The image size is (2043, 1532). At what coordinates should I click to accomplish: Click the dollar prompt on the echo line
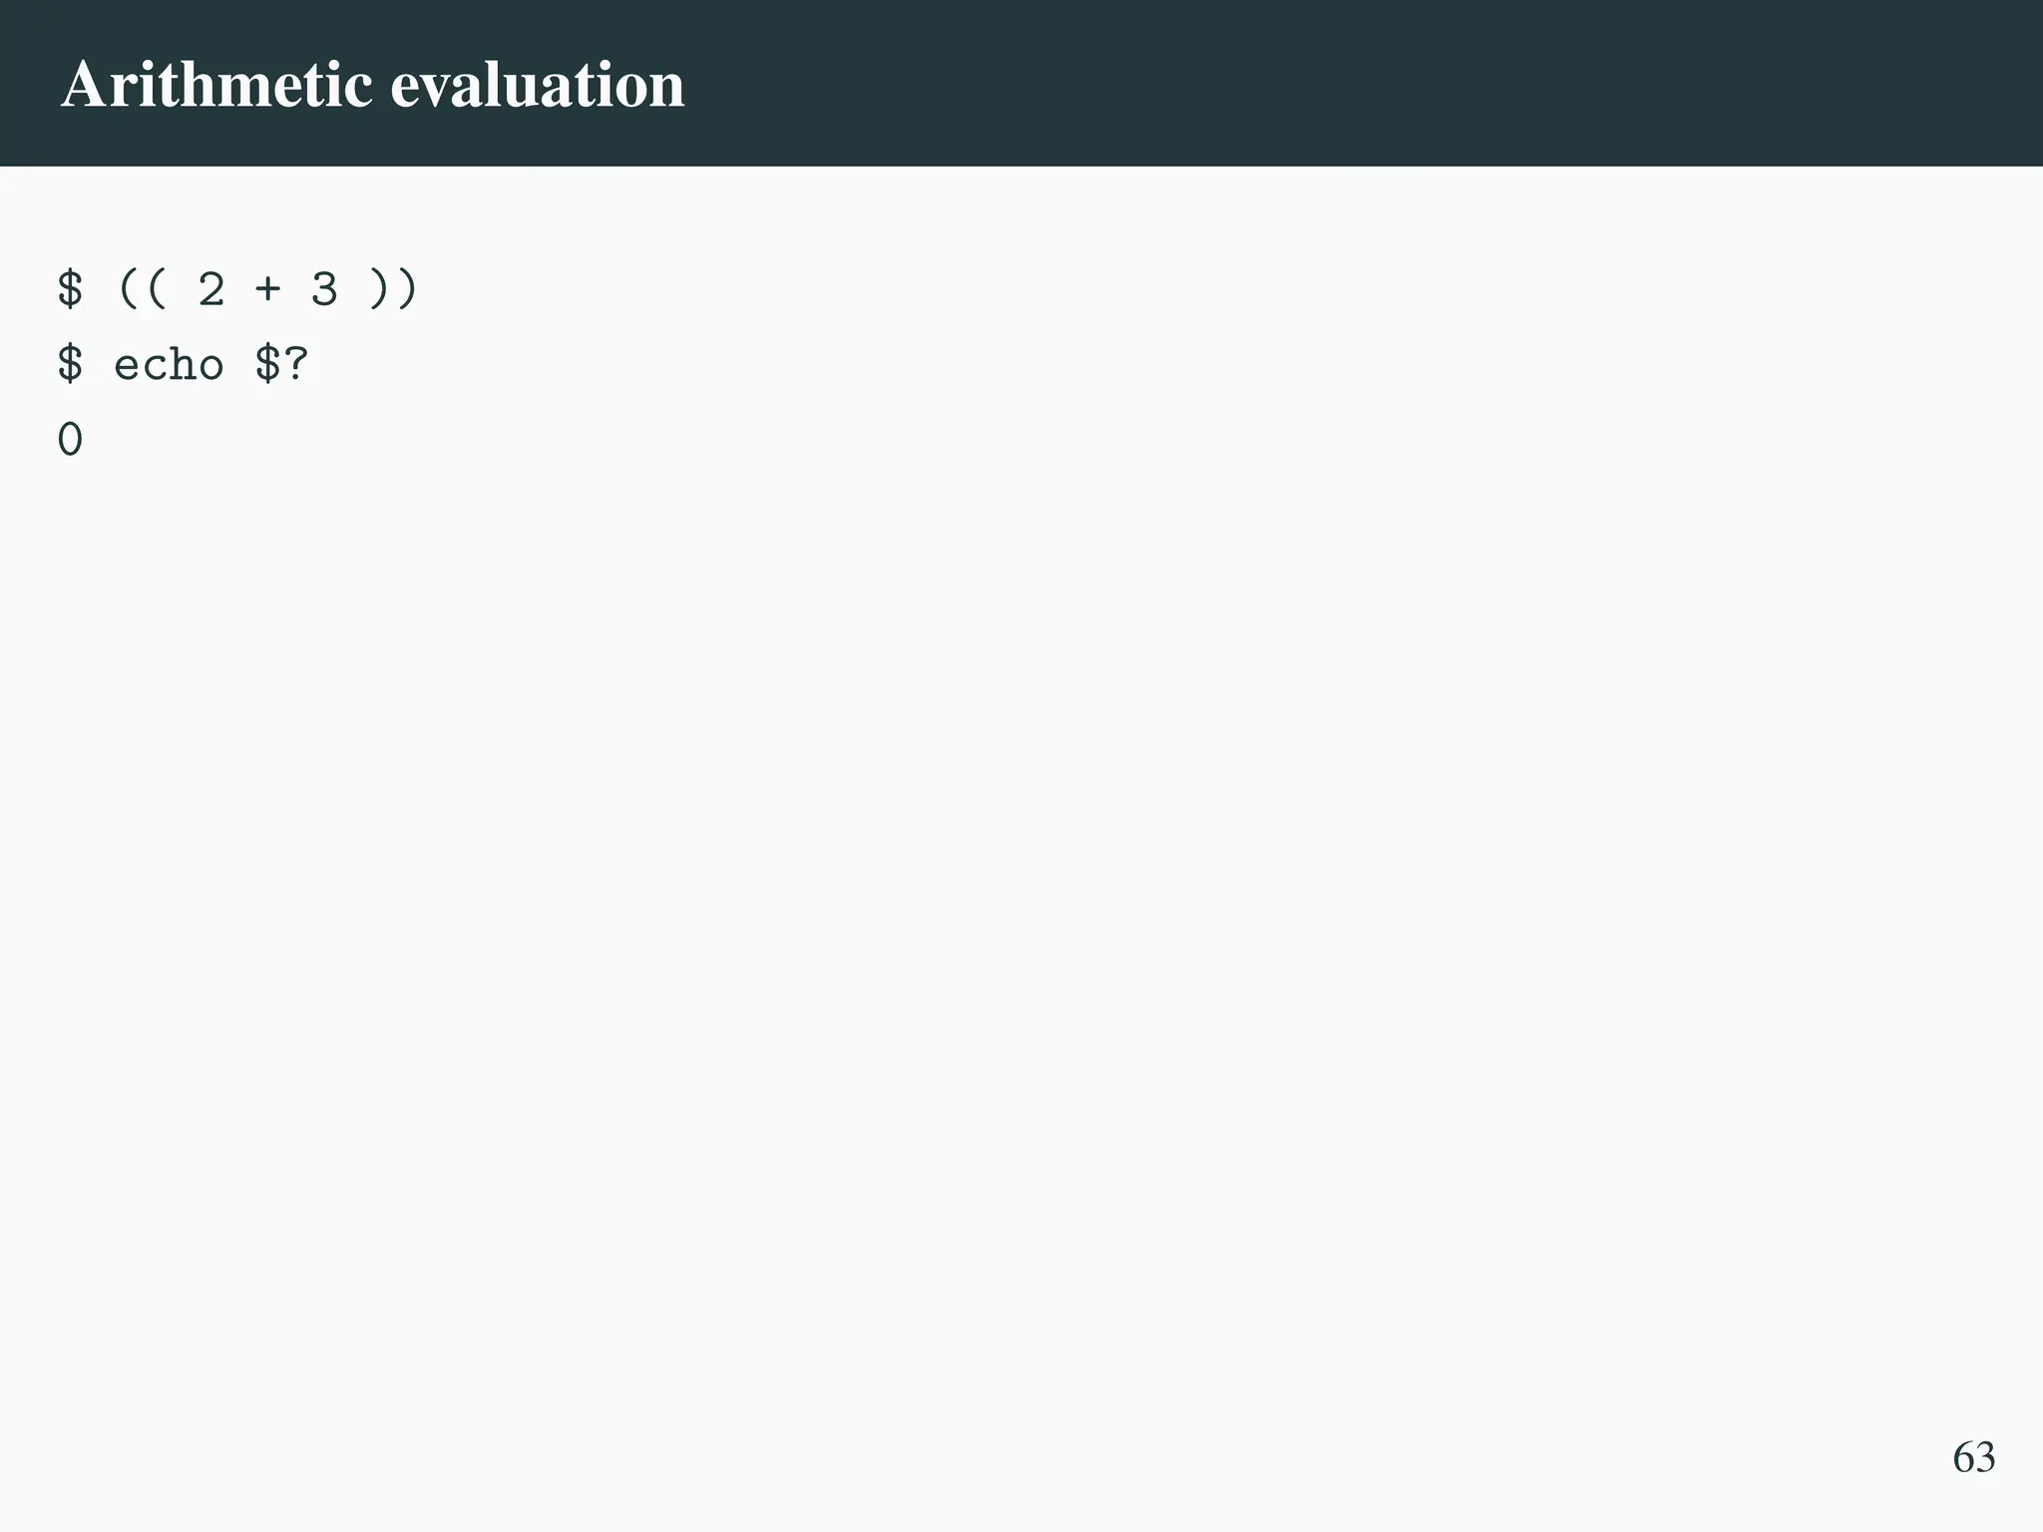tap(70, 364)
